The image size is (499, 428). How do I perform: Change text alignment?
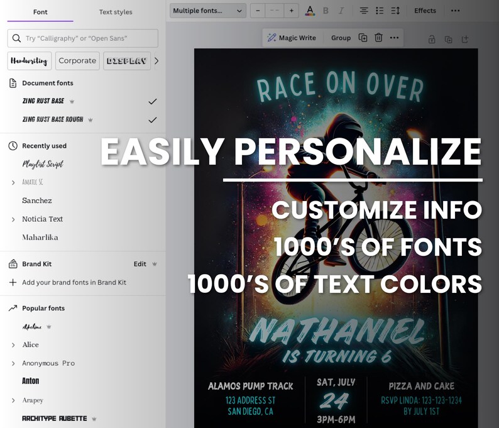tap(364, 11)
